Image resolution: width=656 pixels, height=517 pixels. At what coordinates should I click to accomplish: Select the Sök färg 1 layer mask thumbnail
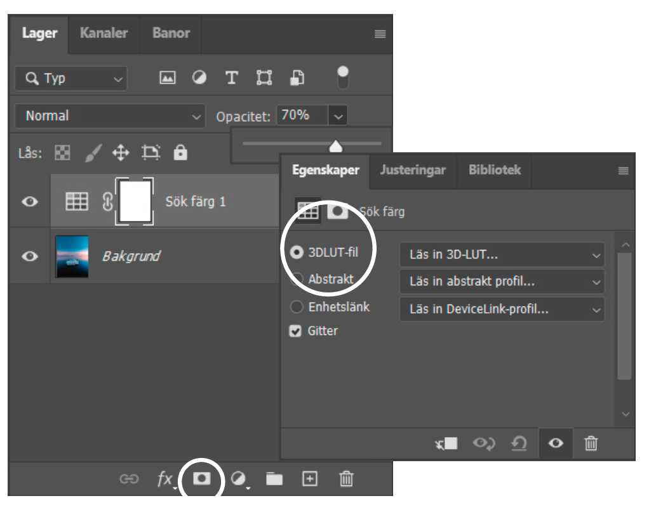click(x=133, y=202)
